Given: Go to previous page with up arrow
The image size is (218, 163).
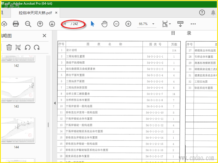Looking at the screenshot, I should click(x=40, y=24).
